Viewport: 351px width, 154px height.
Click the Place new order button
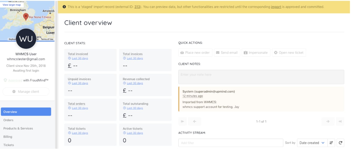tap(195, 52)
